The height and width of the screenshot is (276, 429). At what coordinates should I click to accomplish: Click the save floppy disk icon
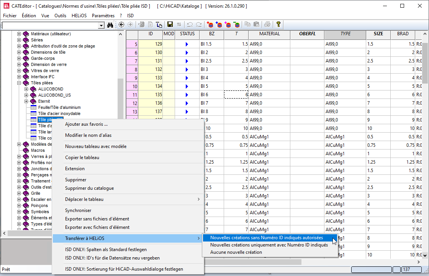pyautogui.click(x=170, y=25)
